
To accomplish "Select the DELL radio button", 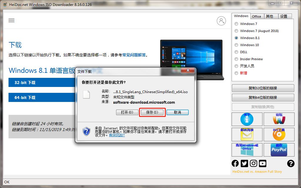I will coord(236,52).
